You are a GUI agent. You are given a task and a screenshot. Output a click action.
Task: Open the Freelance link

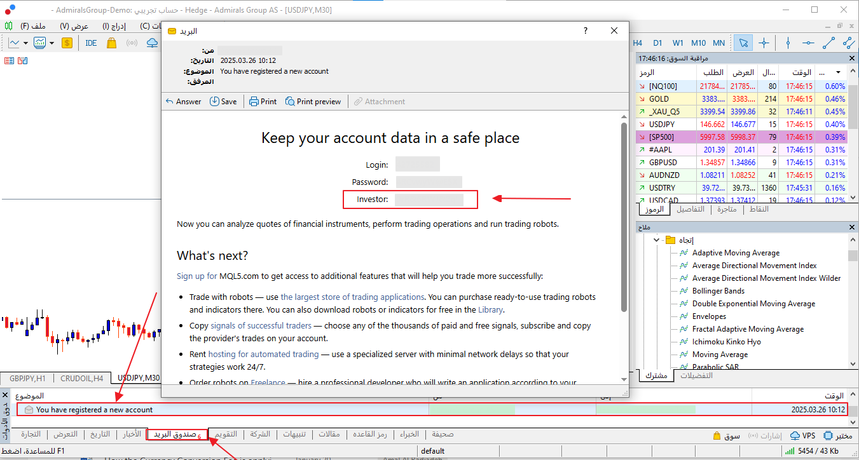click(x=268, y=382)
